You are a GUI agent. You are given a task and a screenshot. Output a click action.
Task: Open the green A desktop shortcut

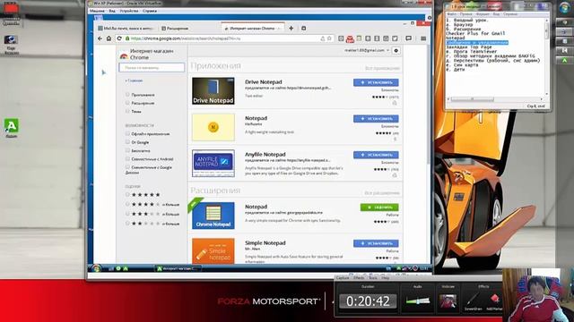click(x=12, y=126)
